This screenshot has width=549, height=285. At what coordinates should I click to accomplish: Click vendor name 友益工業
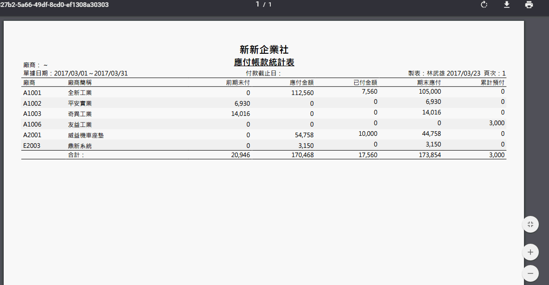[80, 124]
